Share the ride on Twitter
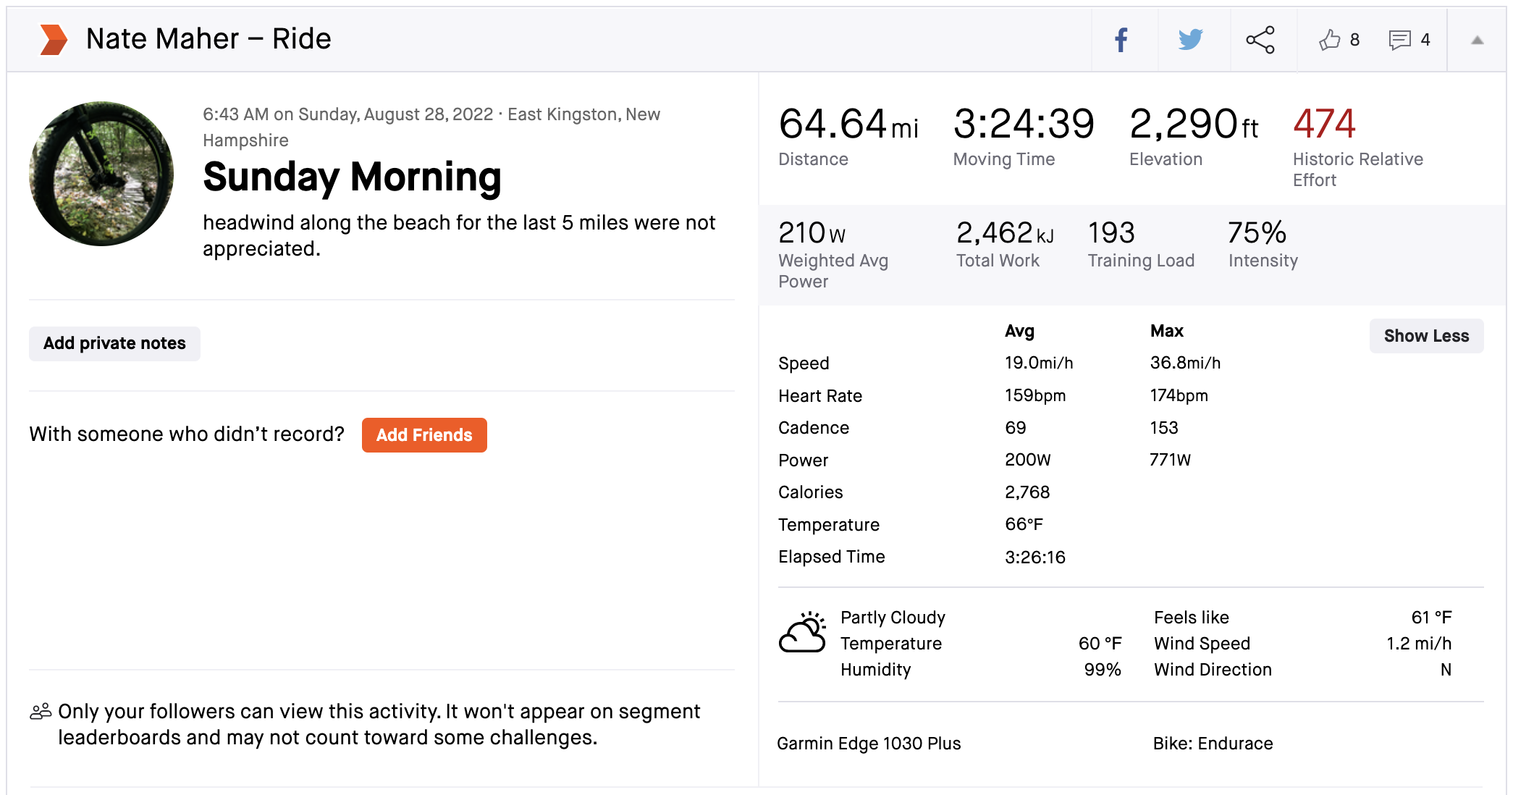 pos(1190,40)
